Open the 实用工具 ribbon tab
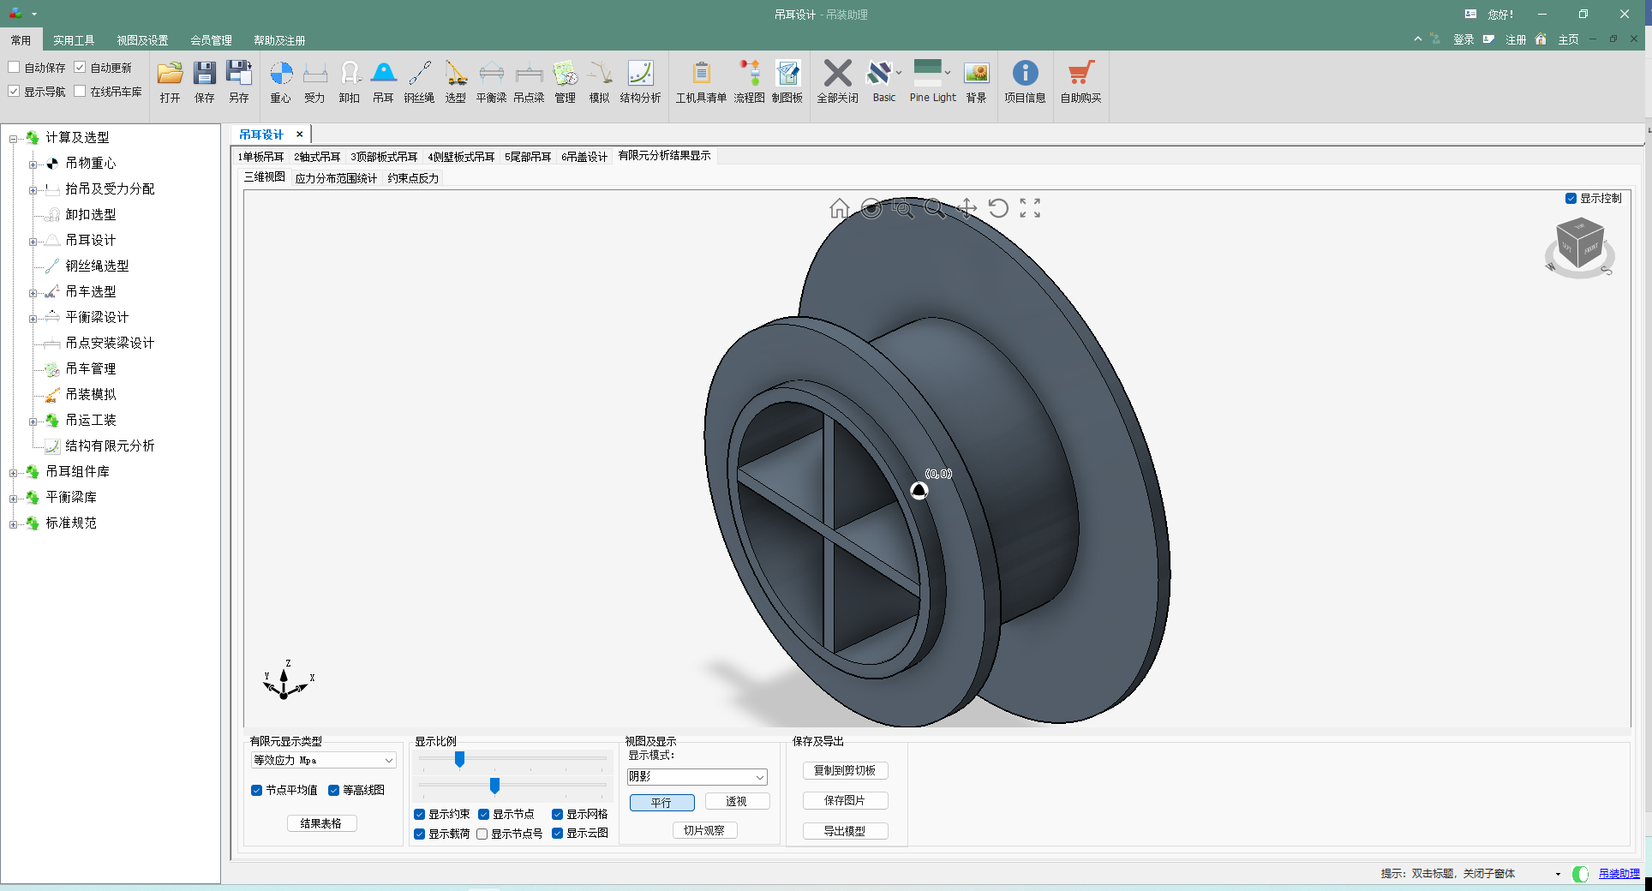 [74, 40]
